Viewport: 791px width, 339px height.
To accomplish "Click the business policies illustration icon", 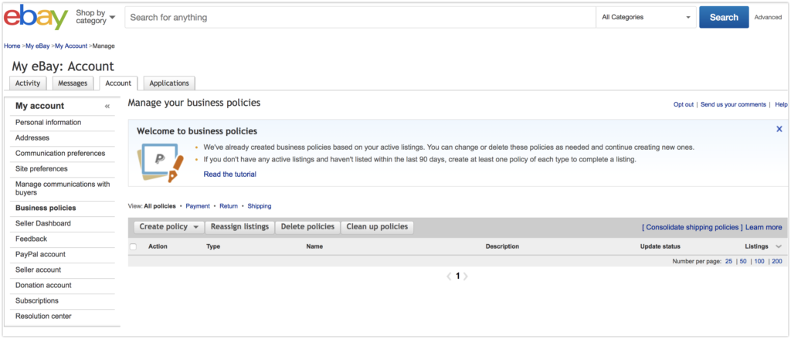I will [161, 162].
